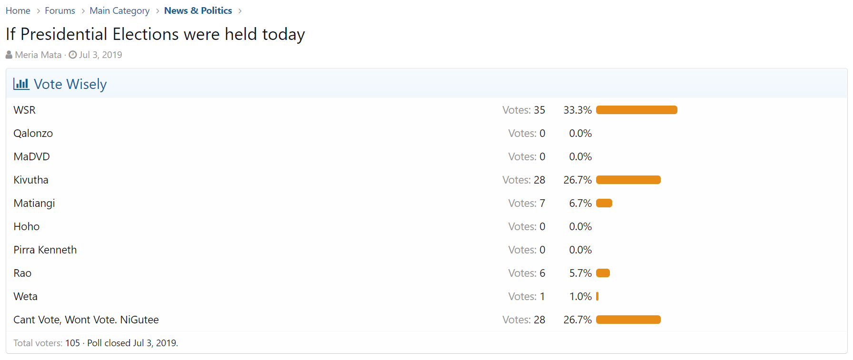
Task: Click the breadcrumb chevron after Home
Action: tap(38, 11)
